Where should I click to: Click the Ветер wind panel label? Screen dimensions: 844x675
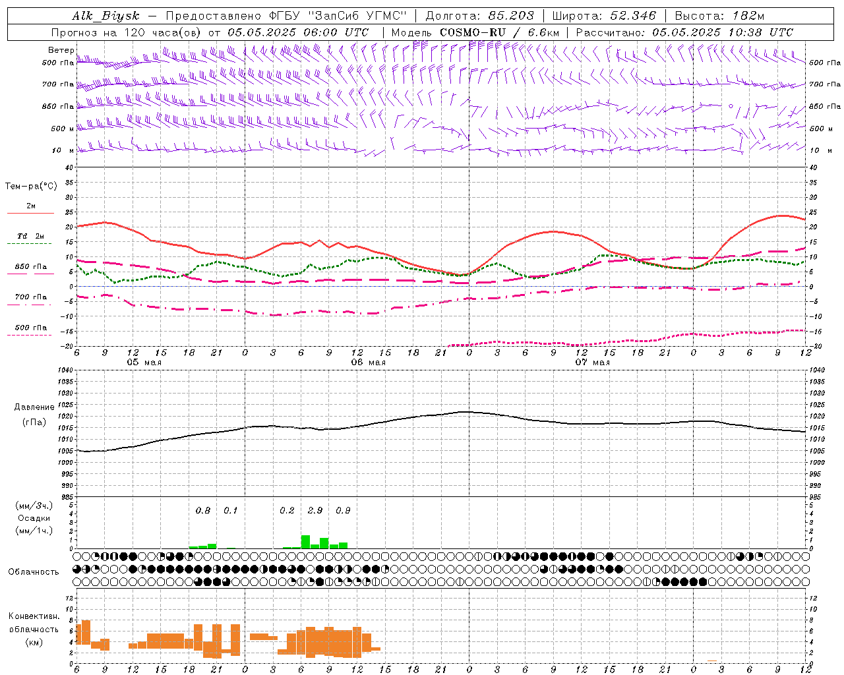pyautogui.click(x=61, y=50)
